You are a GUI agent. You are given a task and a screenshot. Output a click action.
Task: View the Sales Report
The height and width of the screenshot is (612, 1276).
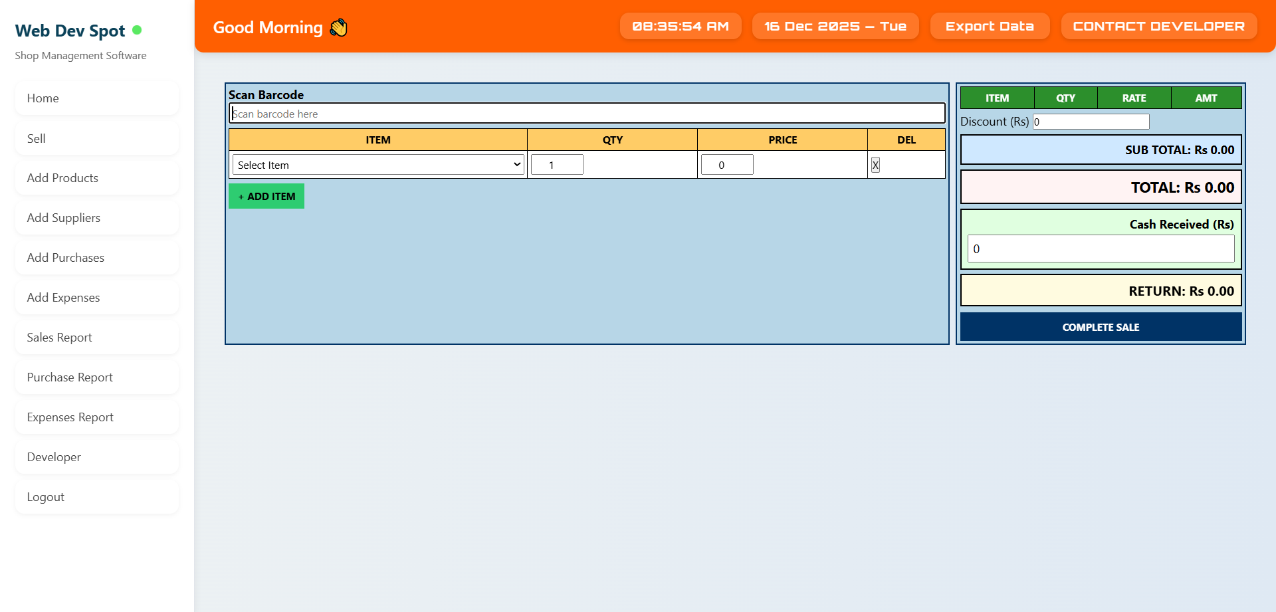[x=96, y=338]
